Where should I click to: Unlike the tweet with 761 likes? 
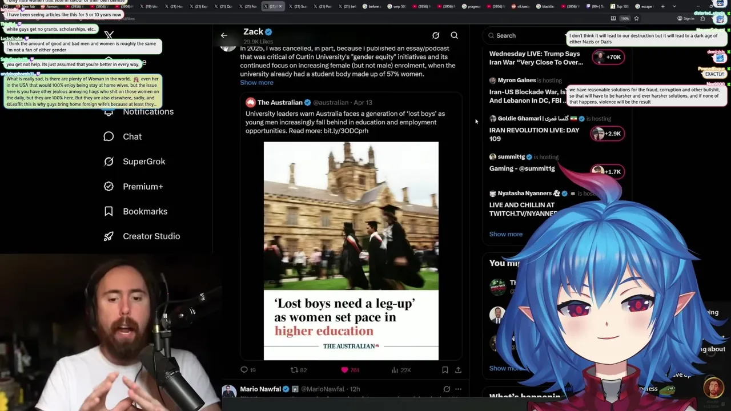[350, 370]
